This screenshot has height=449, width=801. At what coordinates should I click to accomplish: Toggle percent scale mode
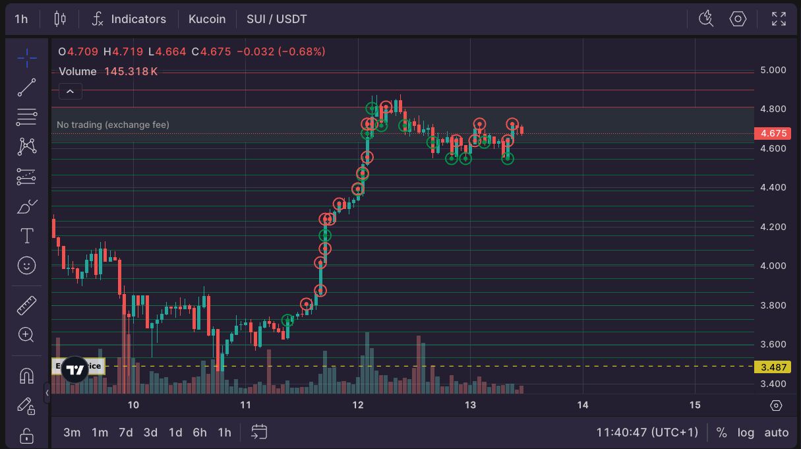(721, 433)
